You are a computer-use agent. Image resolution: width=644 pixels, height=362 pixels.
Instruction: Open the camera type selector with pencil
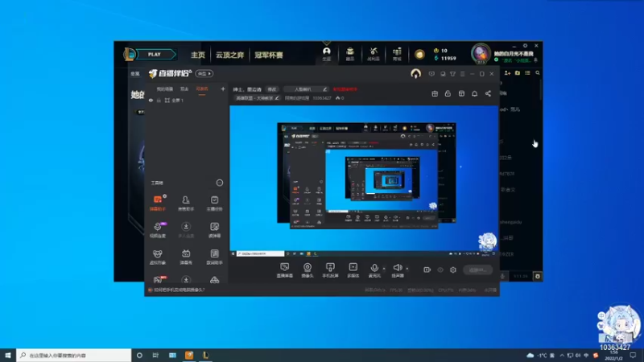(307, 89)
